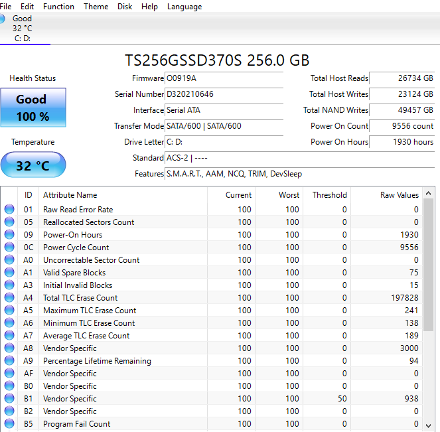This screenshot has width=440, height=432.
Task: Click status icon for AF Vendor Specific
Action: pyautogui.click(x=9, y=374)
